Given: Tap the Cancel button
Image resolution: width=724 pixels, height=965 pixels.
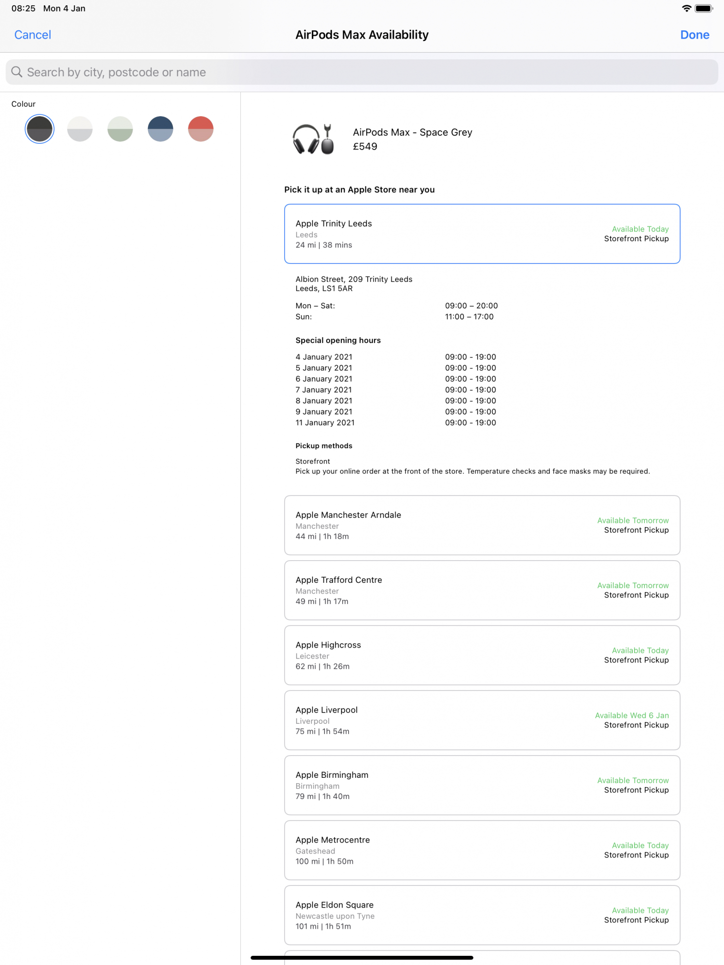Looking at the screenshot, I should pyautogui.click(x=32, y=35).
